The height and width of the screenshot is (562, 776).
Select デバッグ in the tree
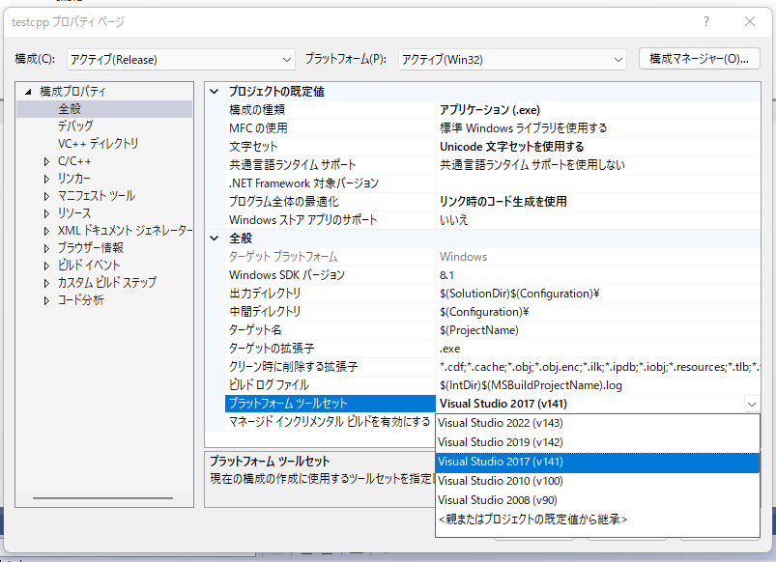[x=75, y=126]
